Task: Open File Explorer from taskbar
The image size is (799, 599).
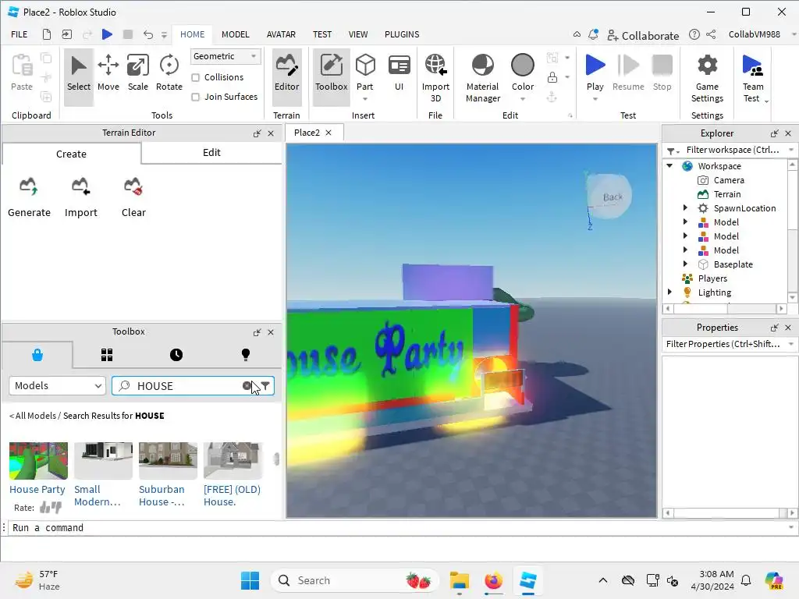Action: (x=459, y=580)
